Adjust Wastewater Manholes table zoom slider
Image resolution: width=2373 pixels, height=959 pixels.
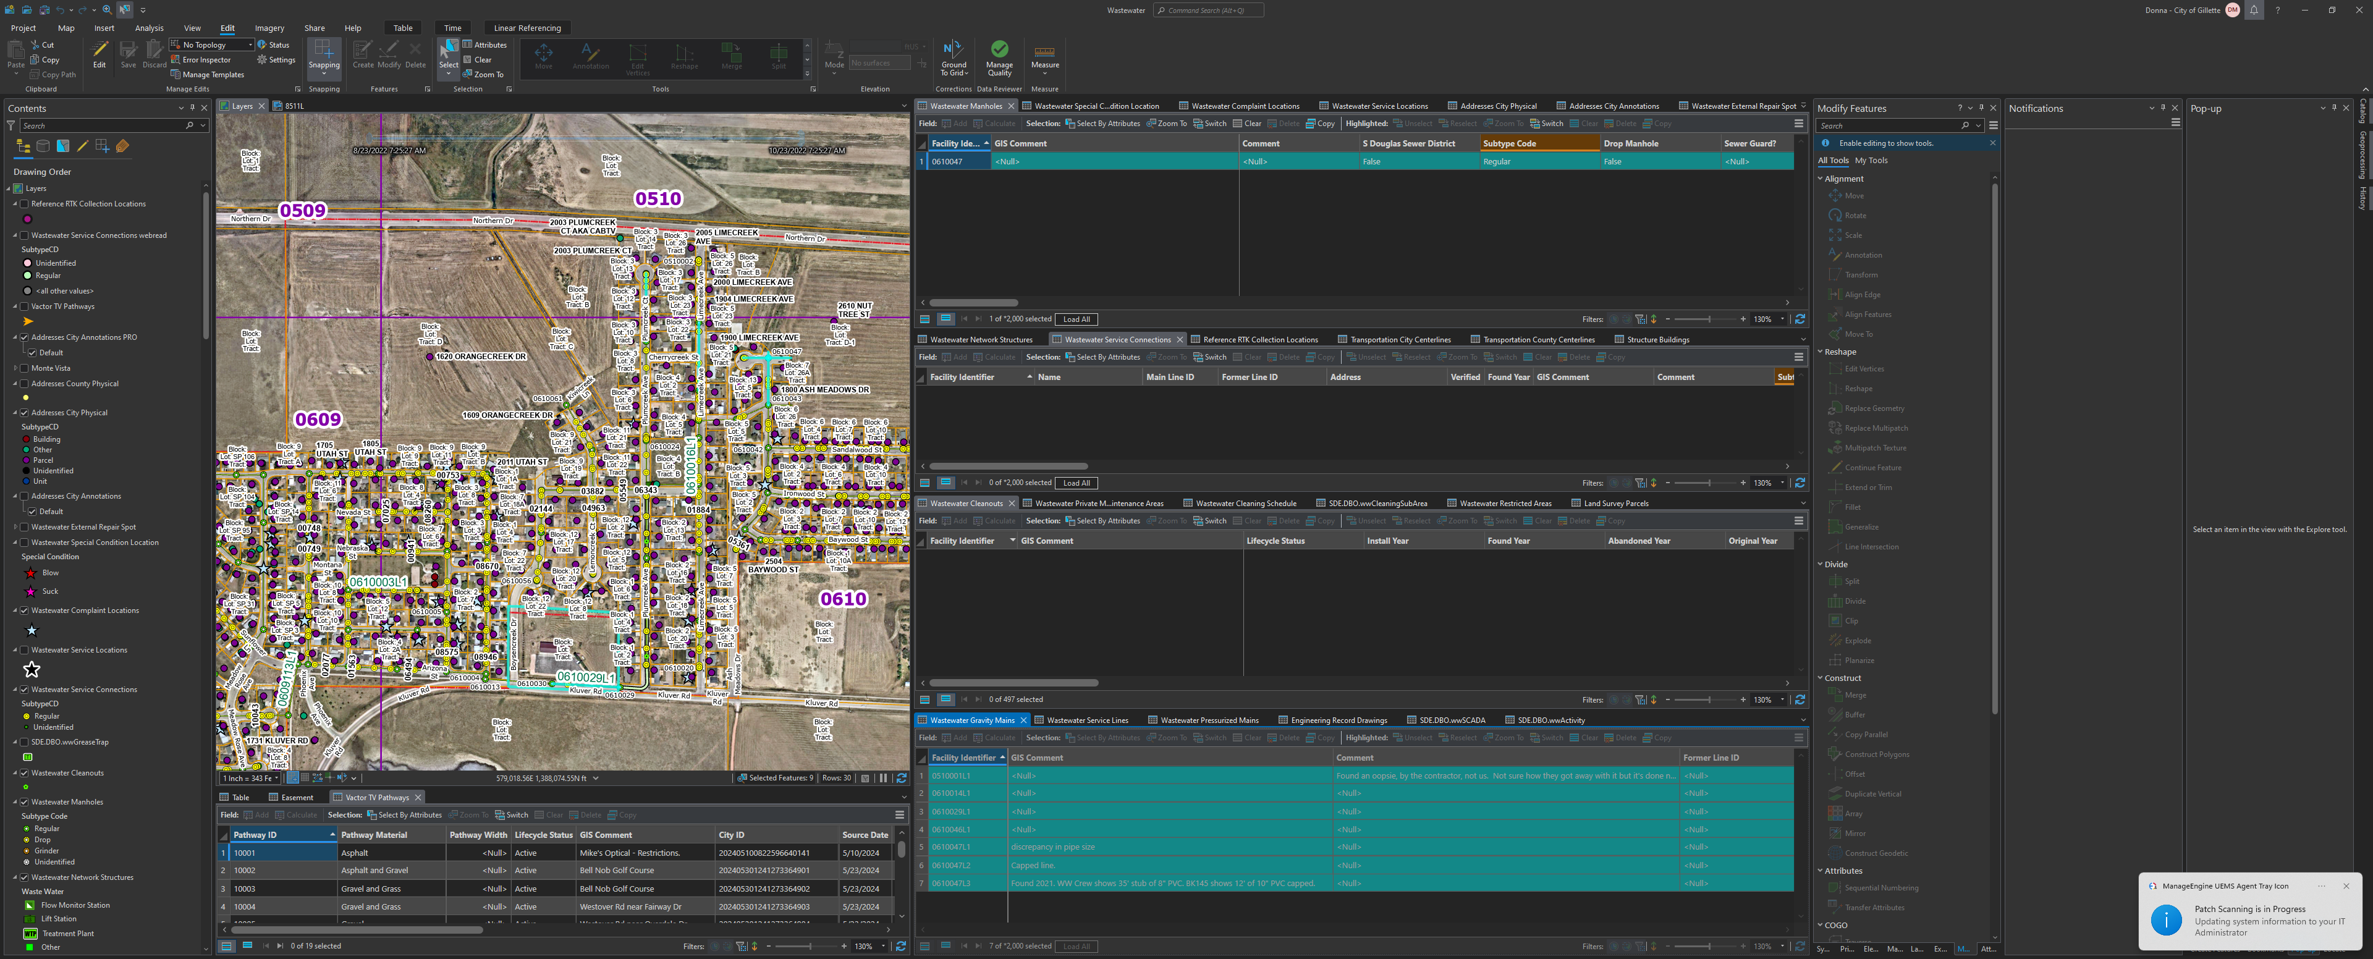click(x=1709, y=319)
